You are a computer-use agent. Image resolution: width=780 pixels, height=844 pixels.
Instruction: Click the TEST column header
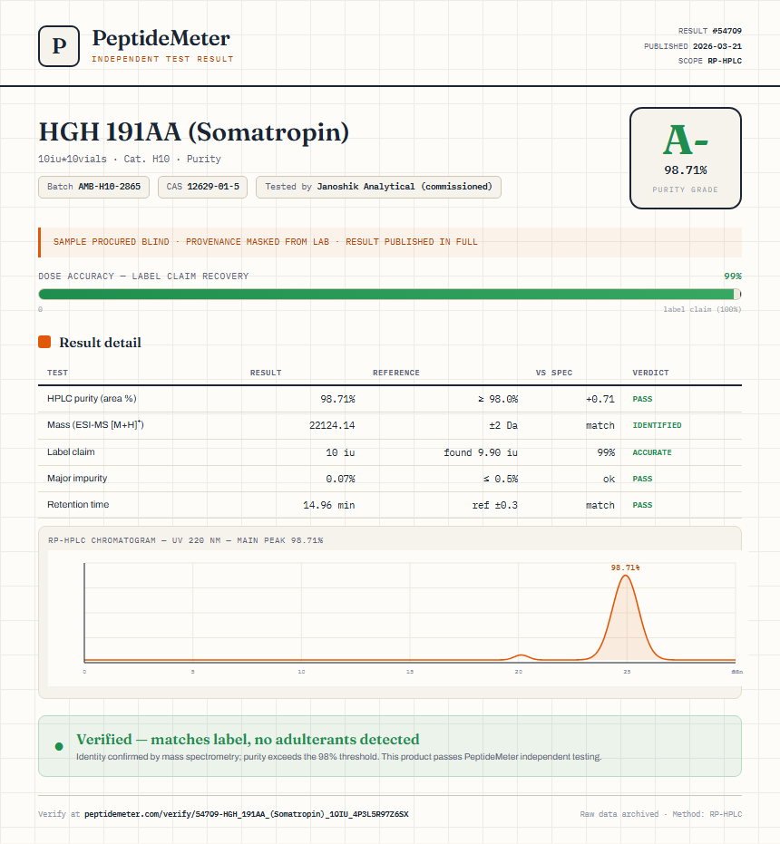click(x=58, y=373)
